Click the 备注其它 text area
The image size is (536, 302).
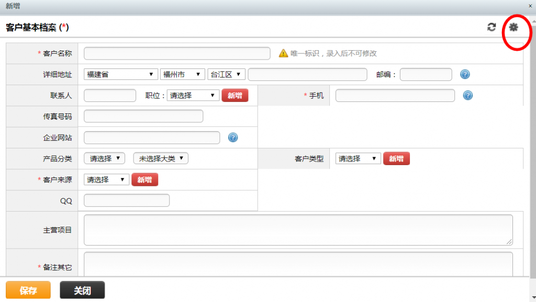click(x=298, y=264)
